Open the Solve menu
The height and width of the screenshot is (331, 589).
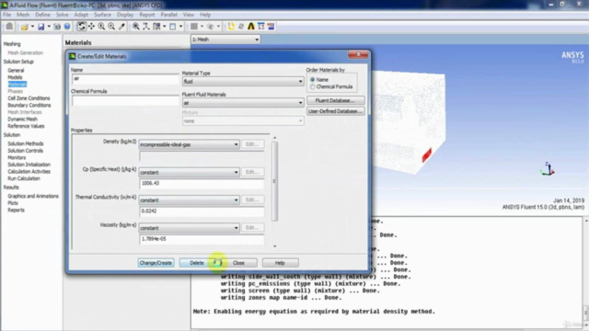(62, 15)
